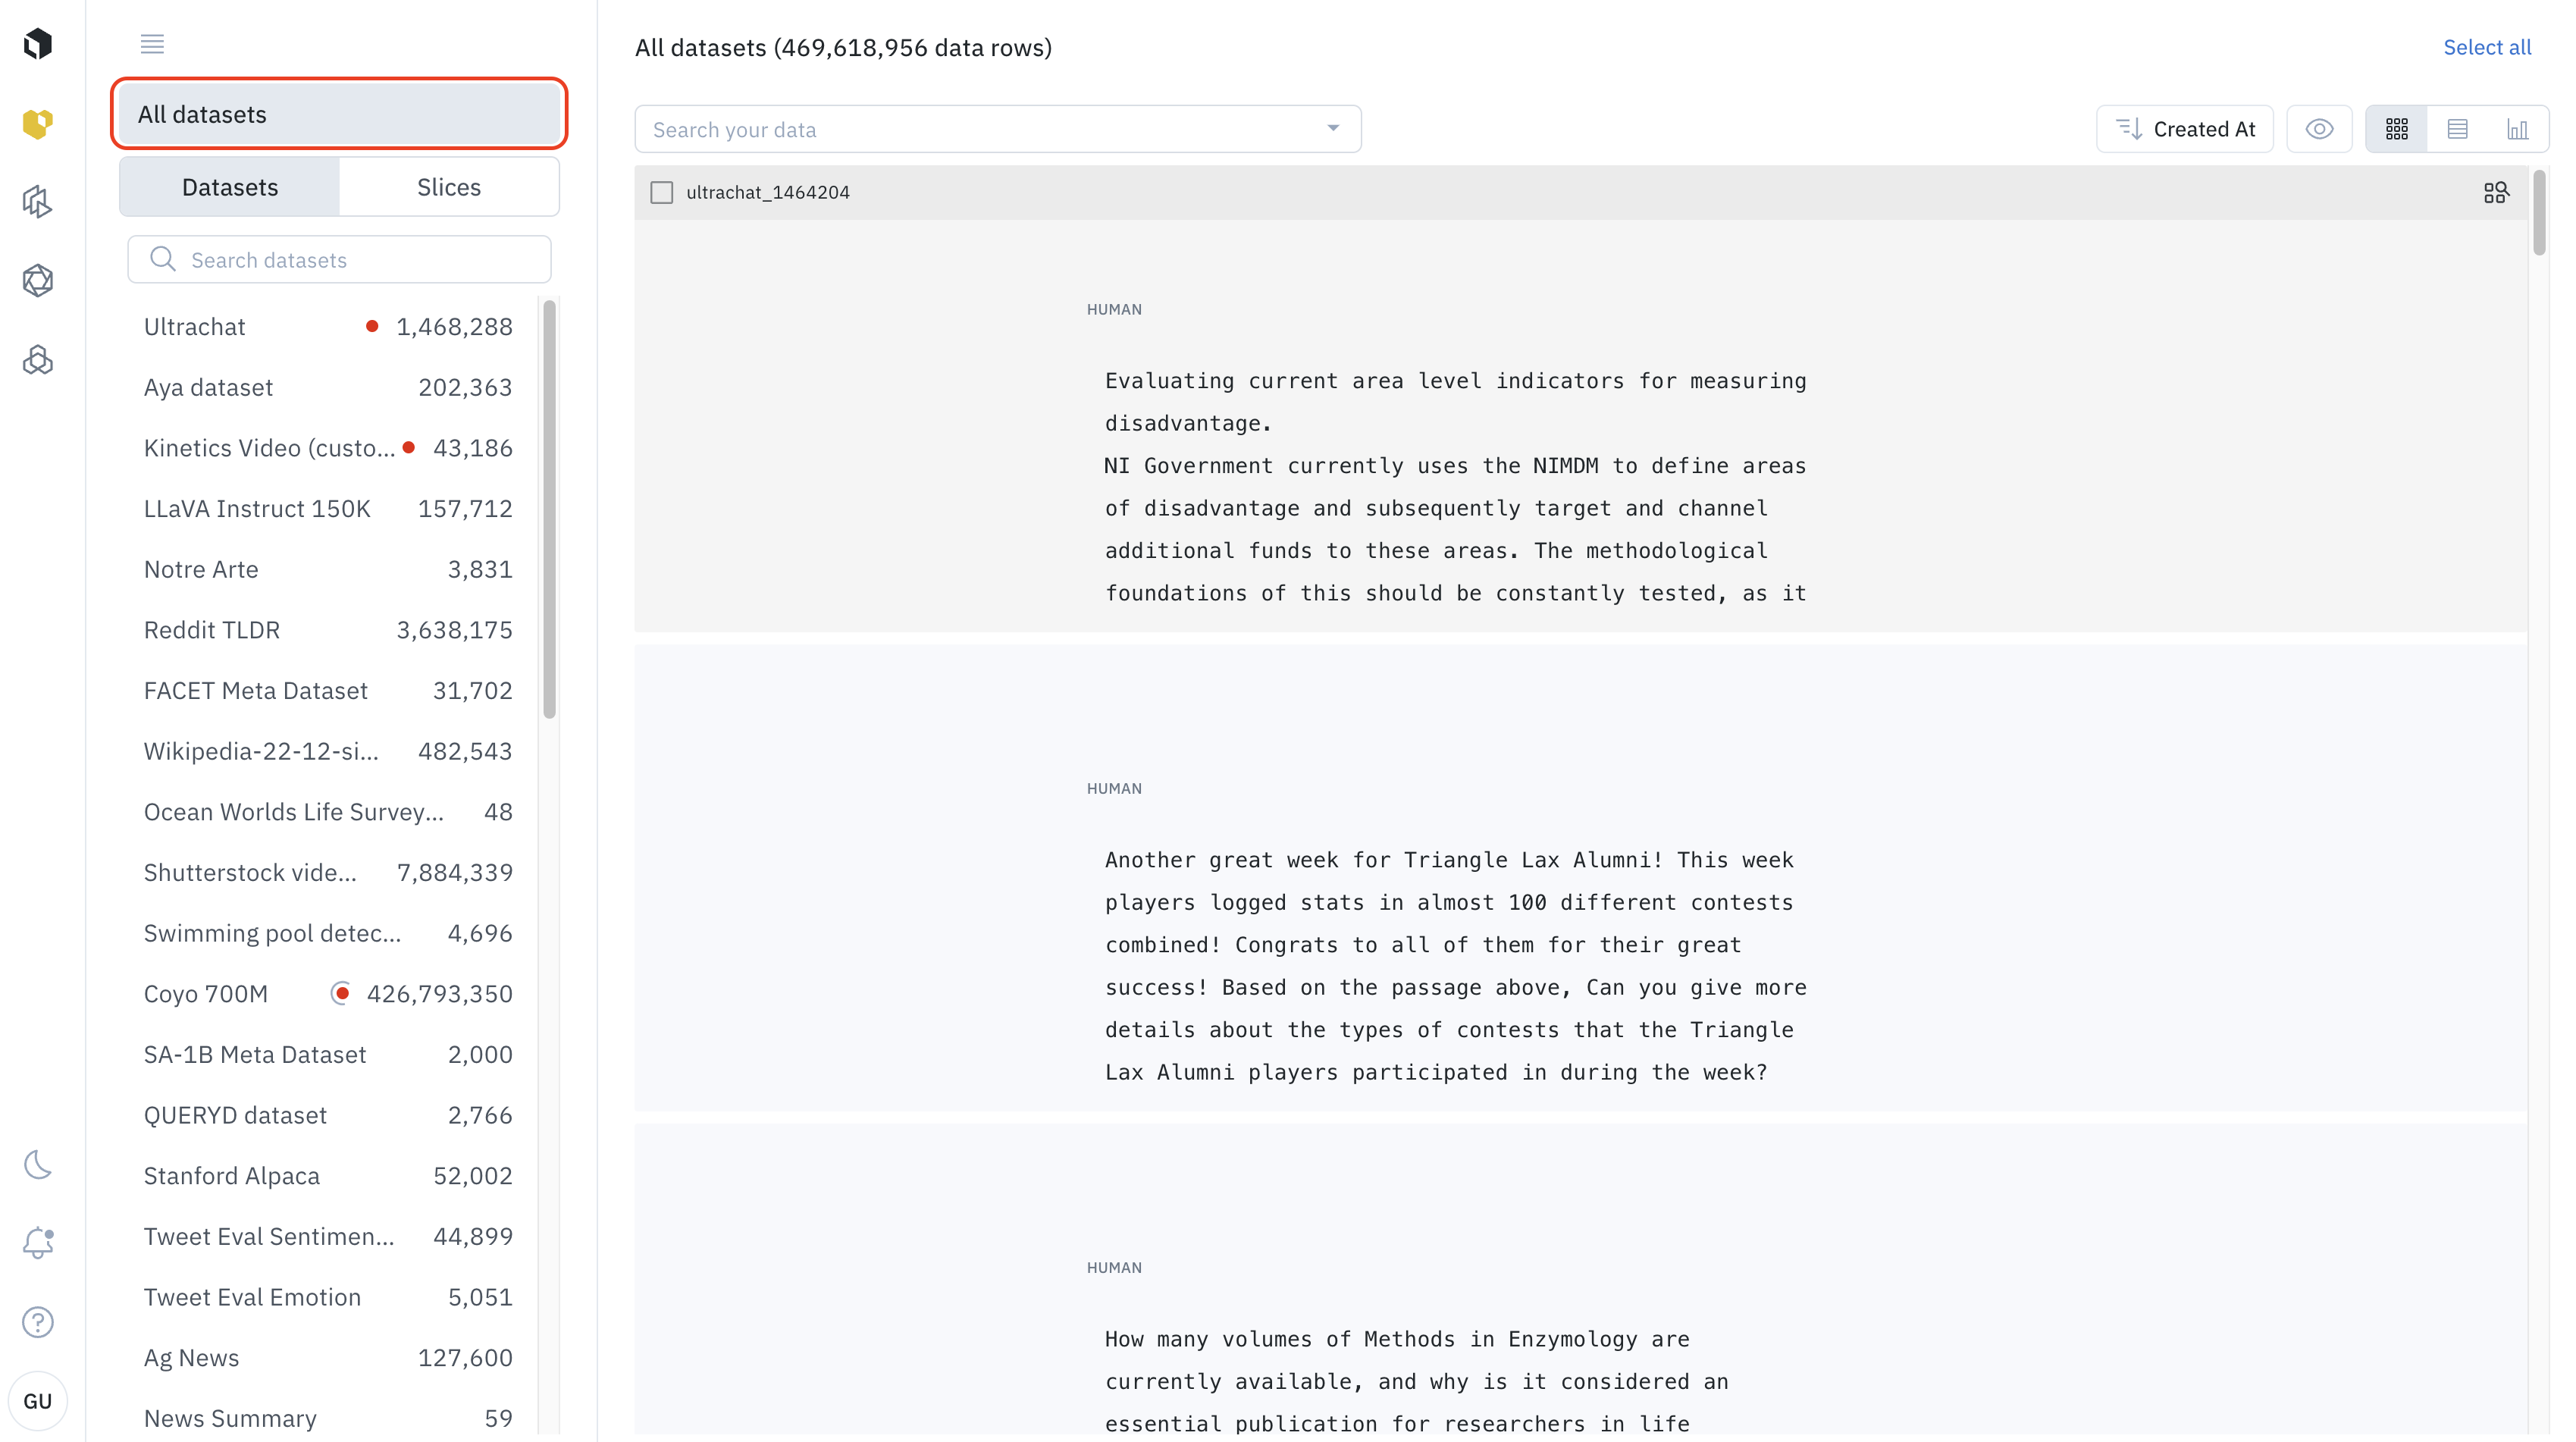Click the Search datasets input field
This screenshot has width=2576, height=1442.
tap(340, 259)
